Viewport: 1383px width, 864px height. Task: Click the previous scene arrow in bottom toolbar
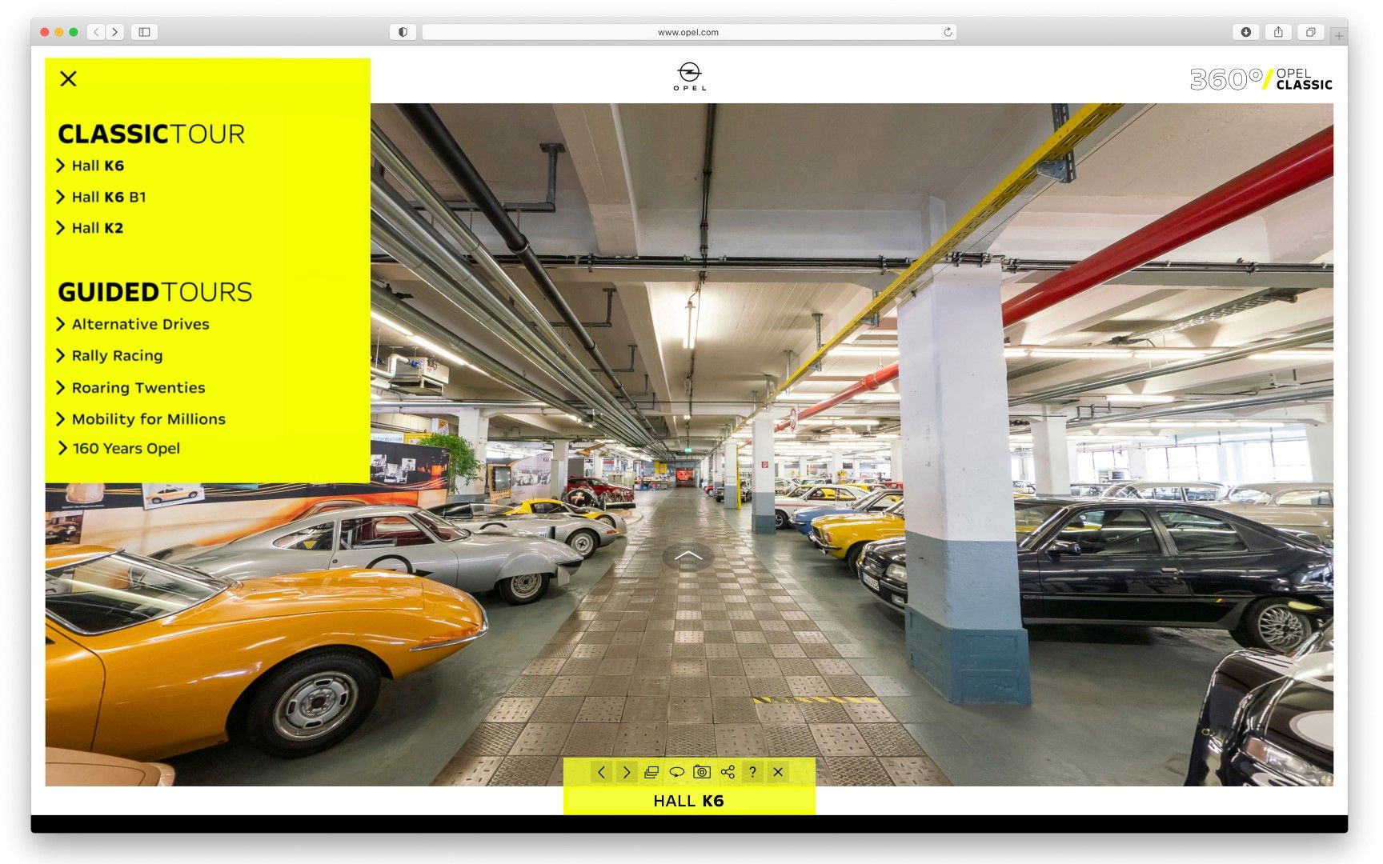[601, 772]
